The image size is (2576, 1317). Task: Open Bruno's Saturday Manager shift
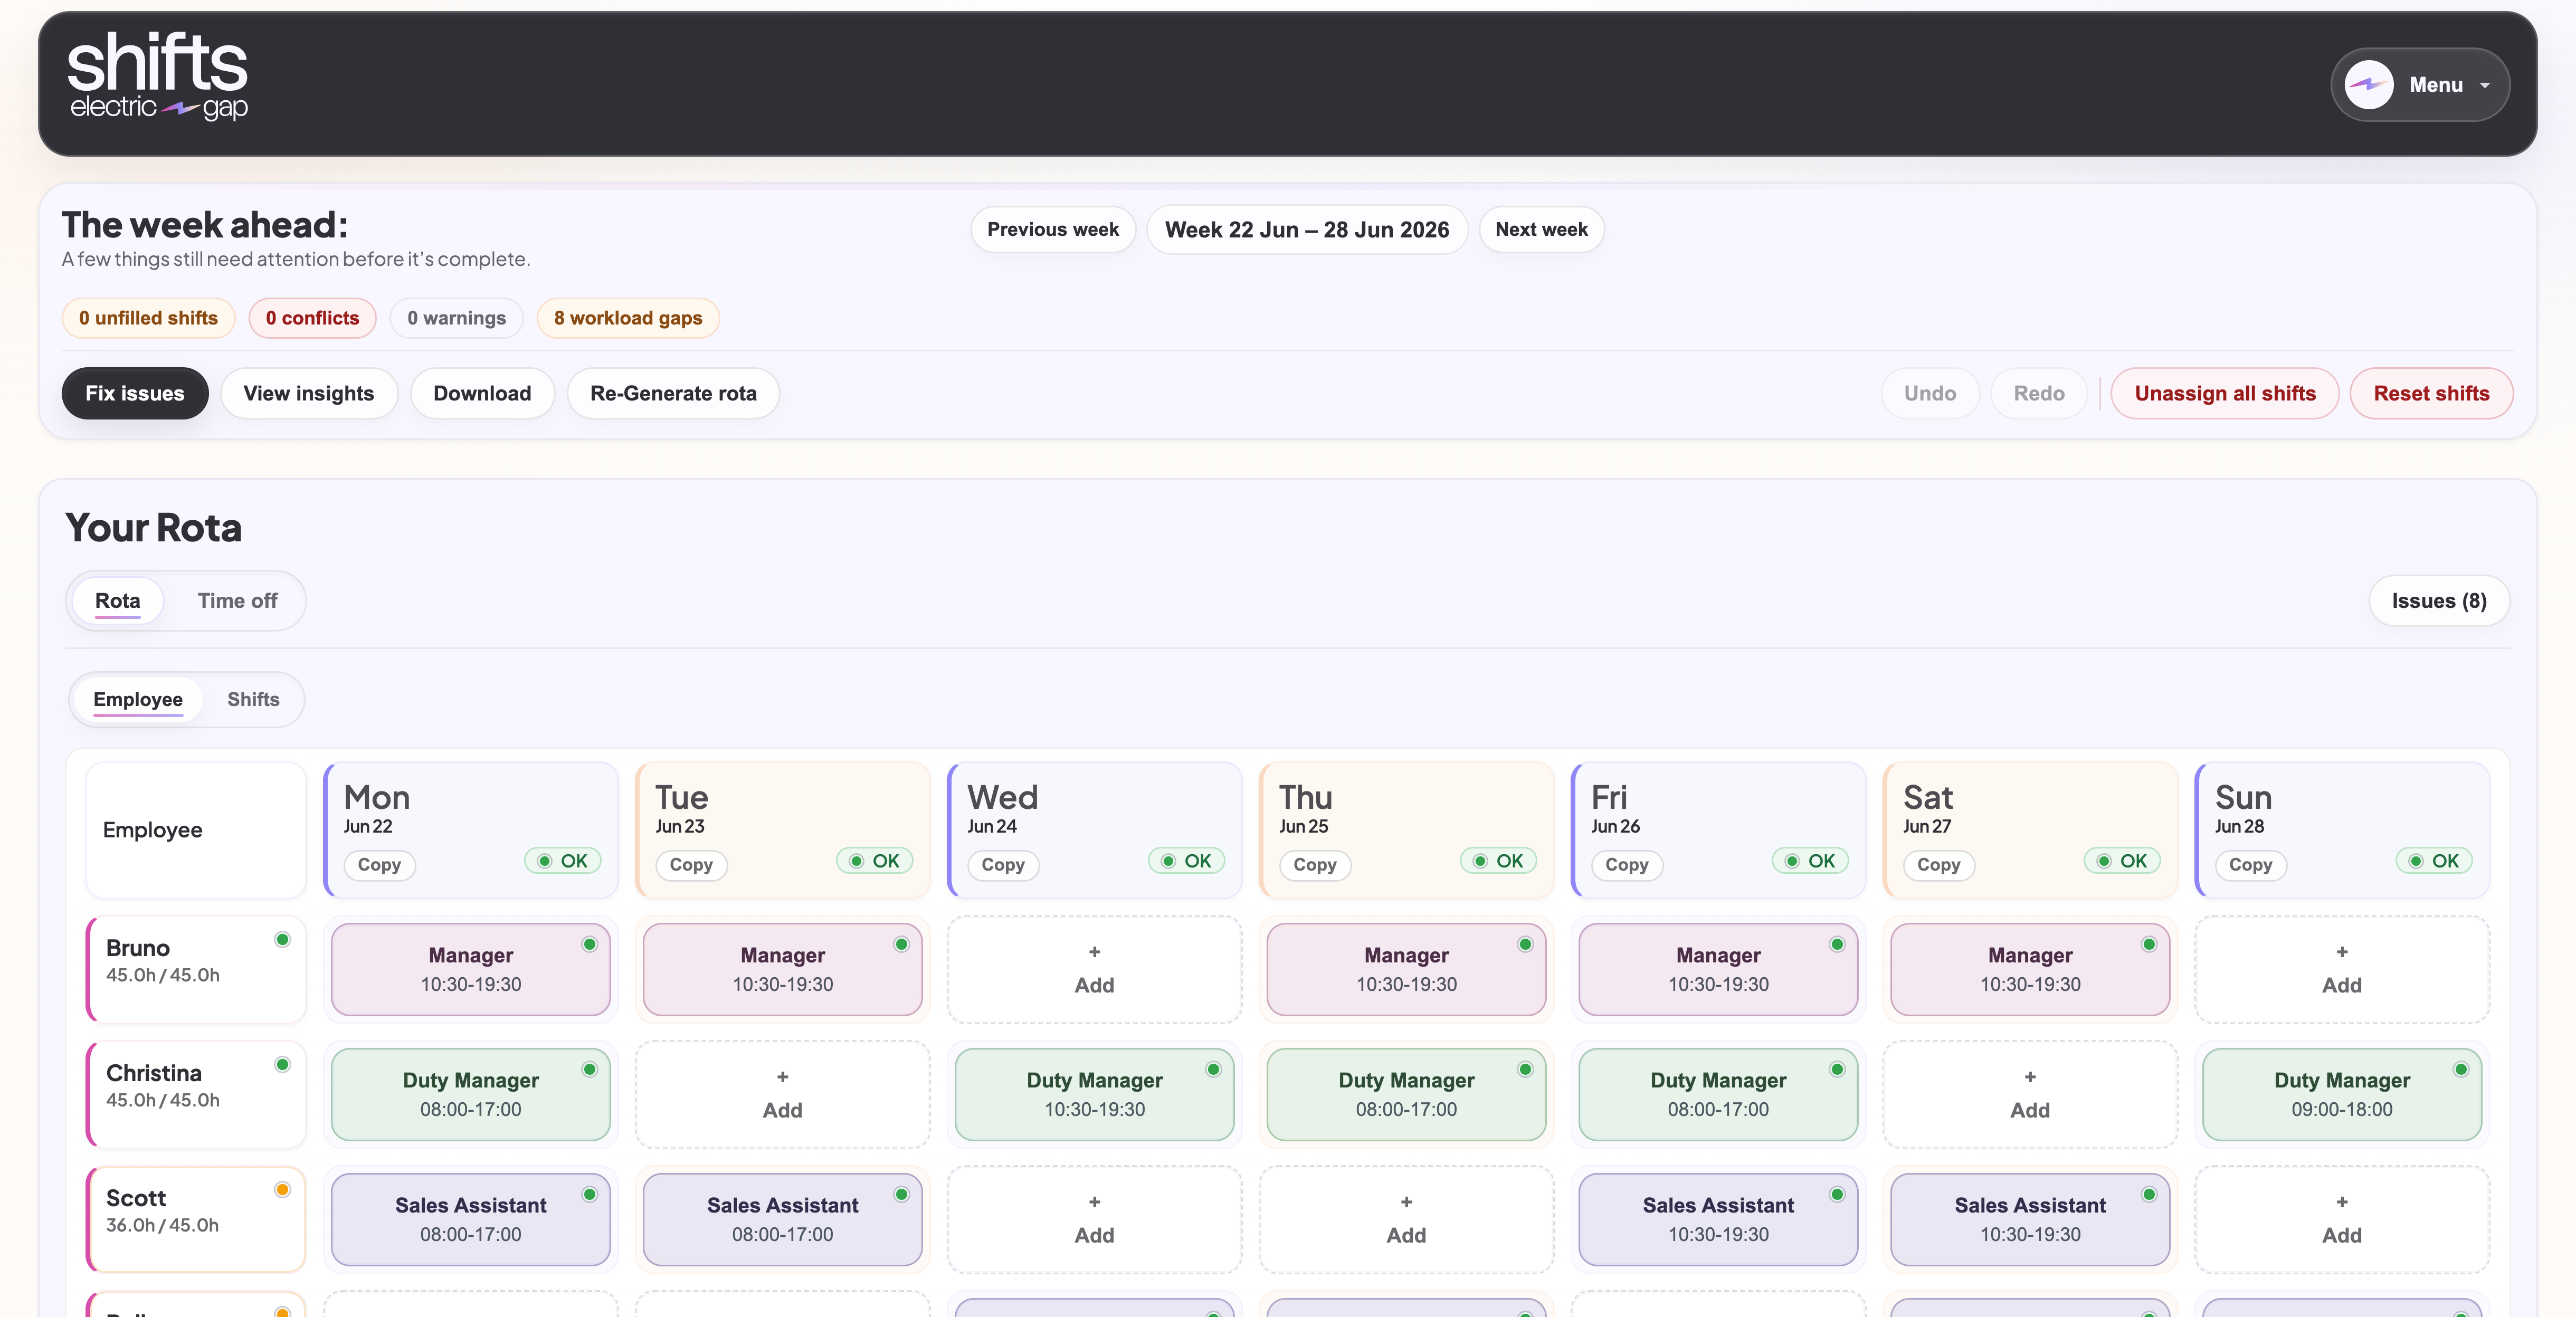pos(2031,969)
